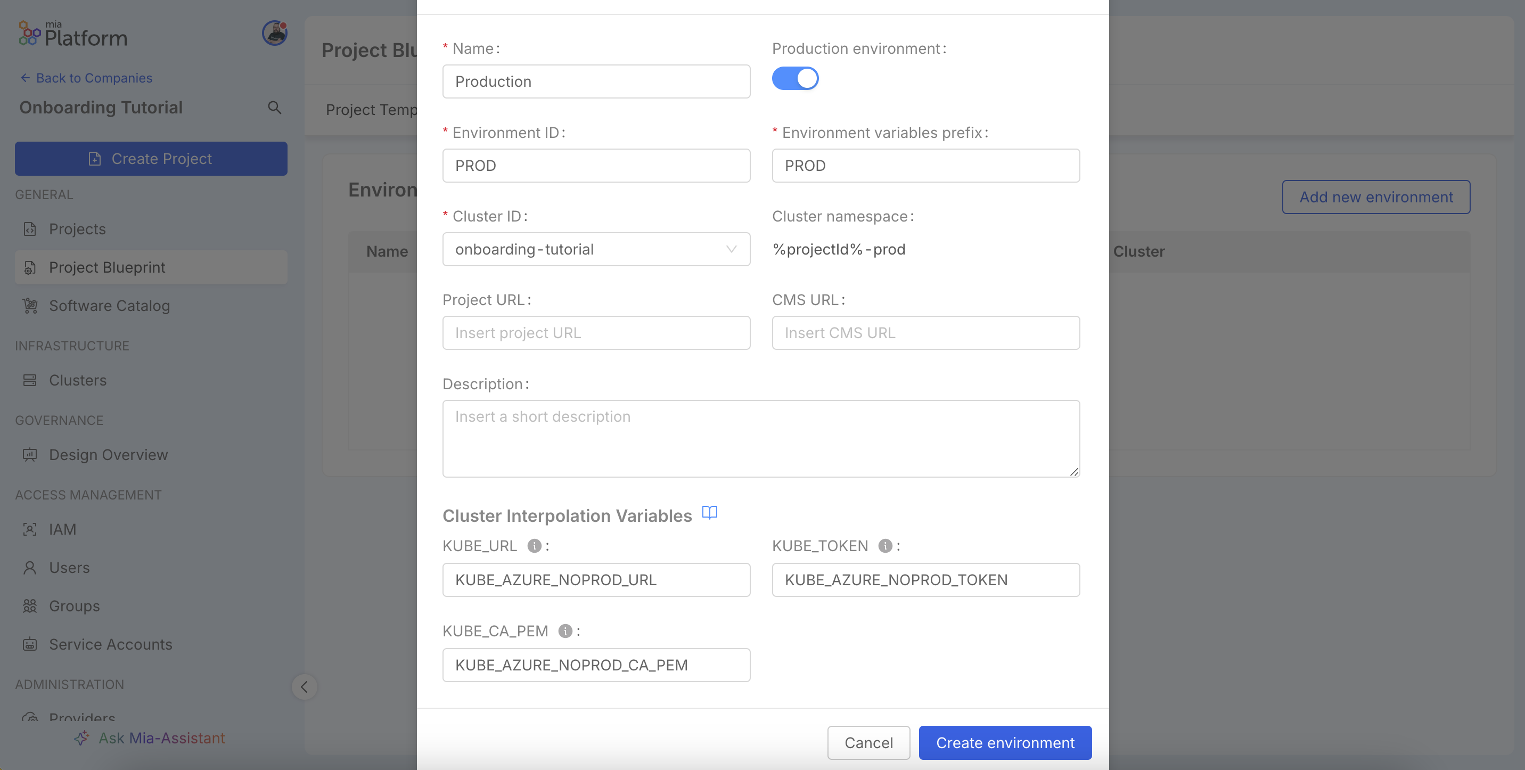Click the Create Project button
The width and height of the screenshot is (1525, 770).
tap(151, 159)
